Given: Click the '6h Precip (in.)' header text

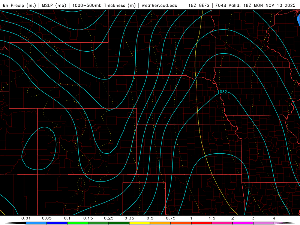Looking at the screenshot, I should click(x=19, y=5).
